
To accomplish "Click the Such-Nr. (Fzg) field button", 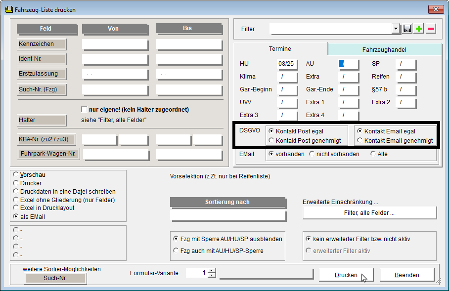I will pos(42,89).
